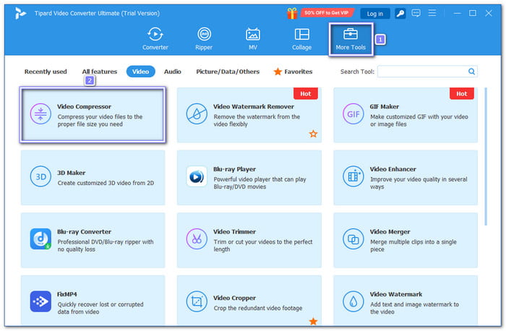Image resolution: width=506 pixels, height=331 pixels.
Task: Click the FixMP4 icon
Action: (40, 301)
